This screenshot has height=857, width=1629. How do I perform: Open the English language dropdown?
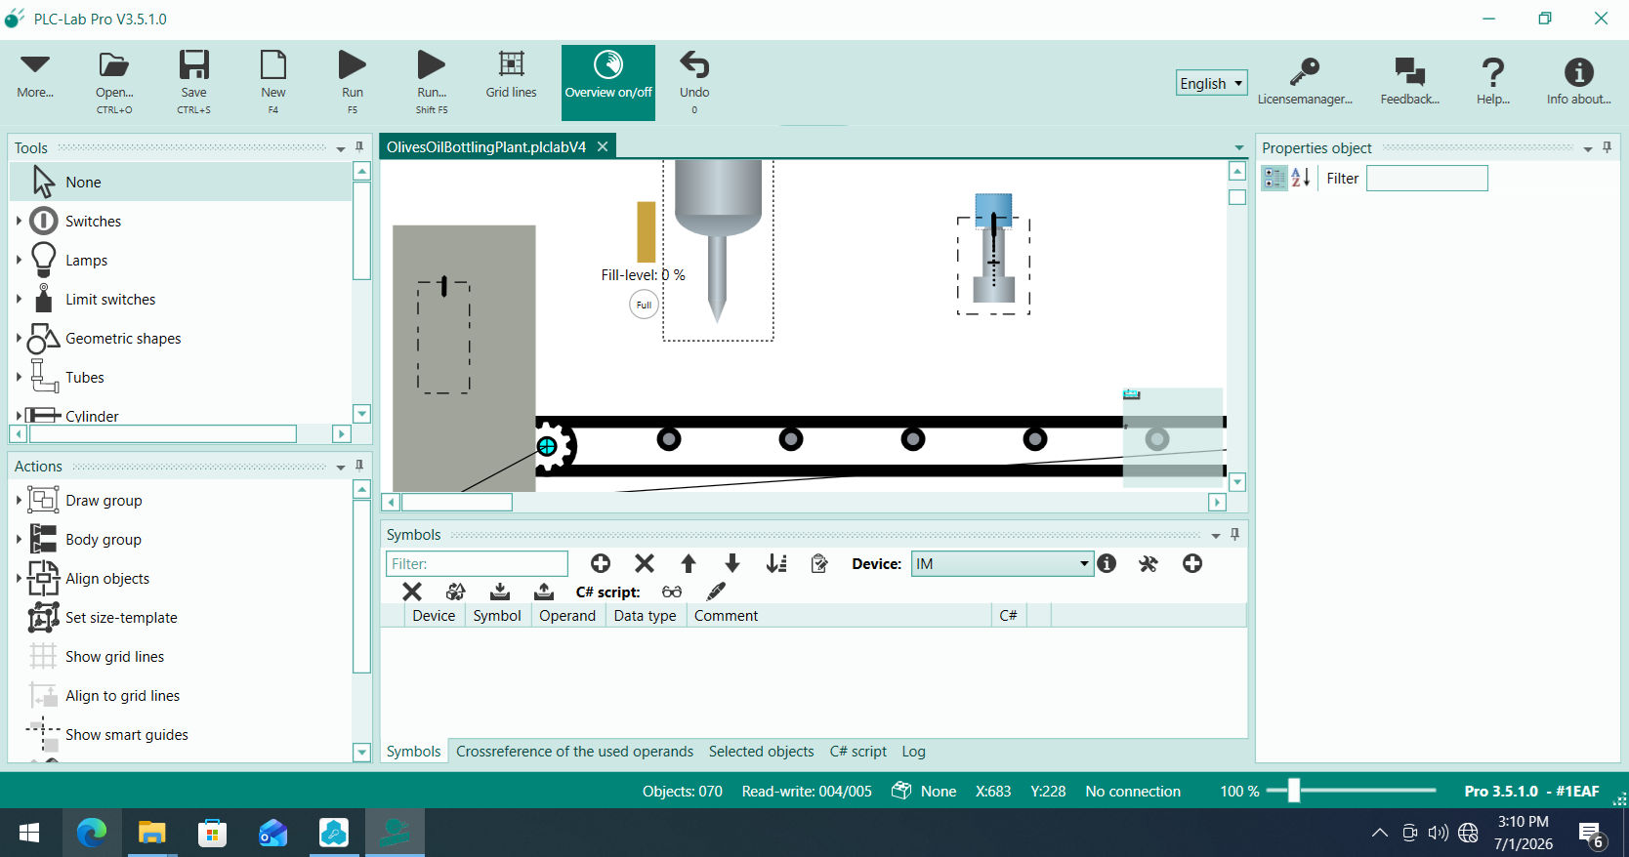coord(1211,83)
